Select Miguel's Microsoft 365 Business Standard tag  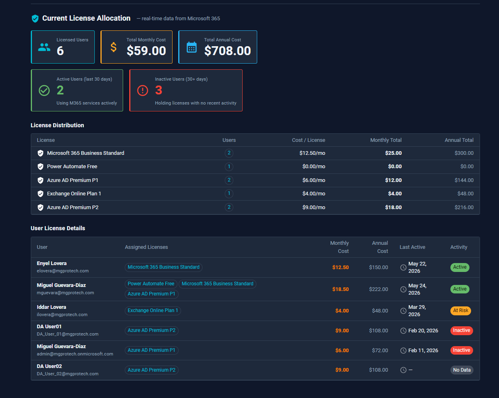pyautogui.click(x=218, y=284)
